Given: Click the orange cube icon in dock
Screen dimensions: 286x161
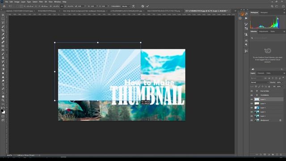Looking at the screenshot, I should pyautogui.click(x=242, y=14).
